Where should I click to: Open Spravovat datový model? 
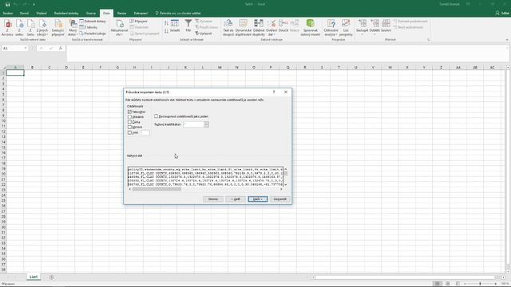point(311,27)
